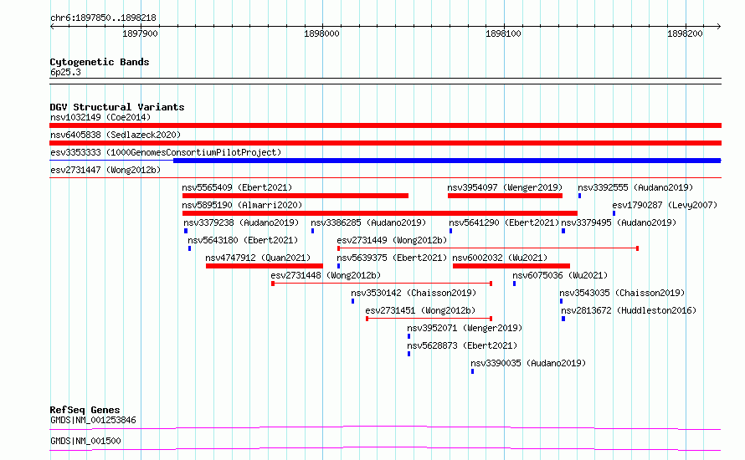Select the esv2731449 (Wong2012b) label
Screen dimensions: 745x460
pos(392,240)
